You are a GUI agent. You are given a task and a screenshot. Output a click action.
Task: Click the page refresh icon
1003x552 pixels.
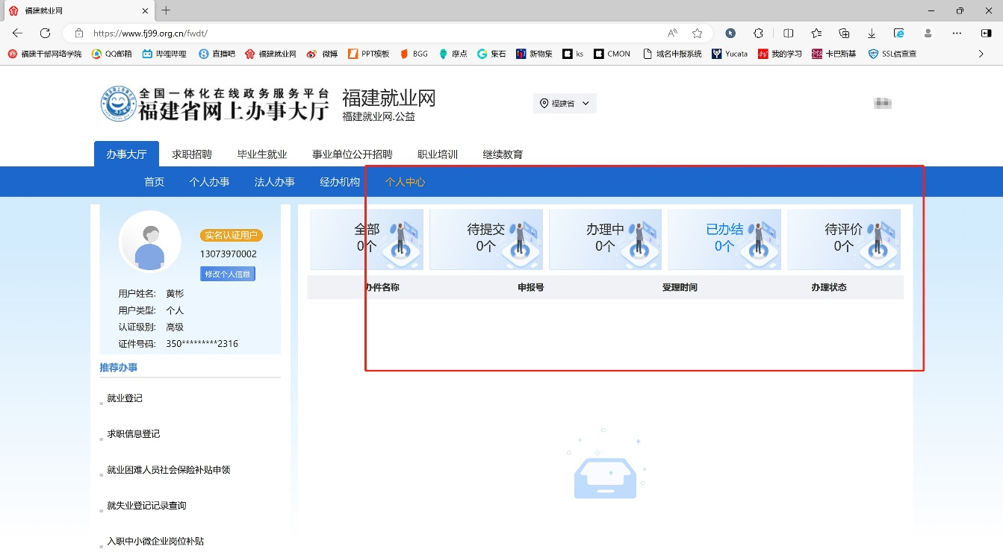(x=44, y=33)
